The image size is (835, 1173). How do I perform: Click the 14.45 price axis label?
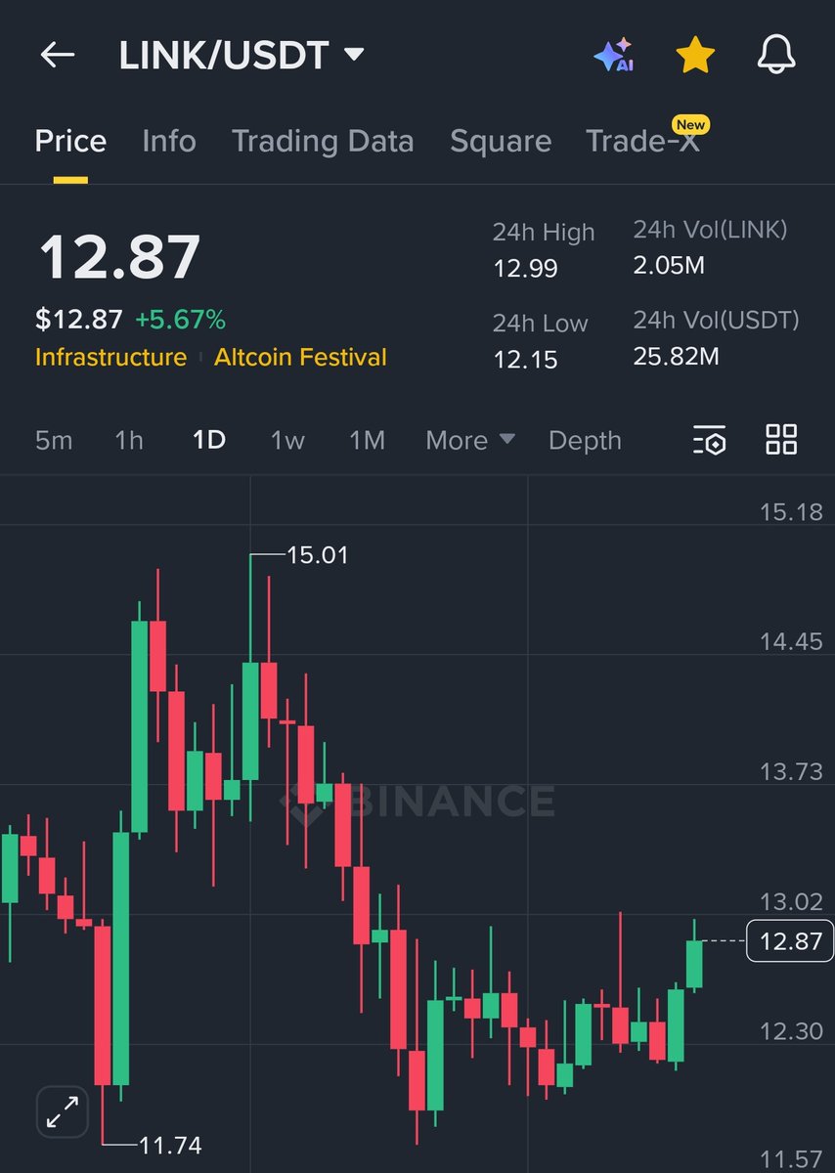tap(791, 641)
